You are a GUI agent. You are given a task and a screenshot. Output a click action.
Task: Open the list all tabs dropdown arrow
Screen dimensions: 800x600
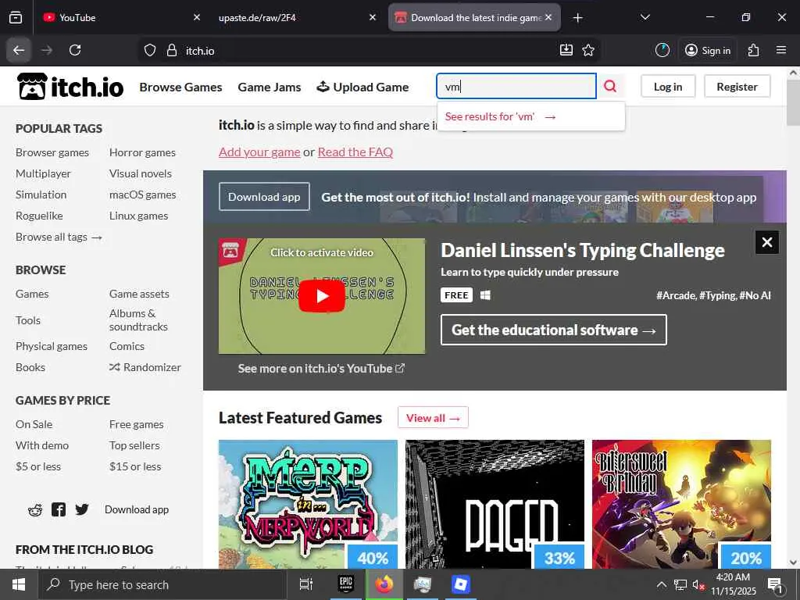[x=645, y=17]
